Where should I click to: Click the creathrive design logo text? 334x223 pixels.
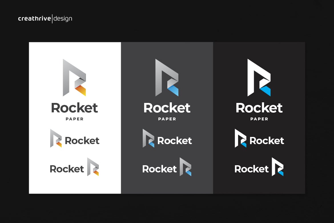pyautogui.click(x=45, y=19)
